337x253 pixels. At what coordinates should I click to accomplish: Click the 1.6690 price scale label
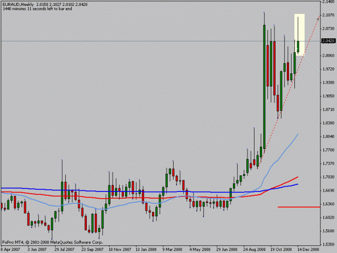[328, 190]
